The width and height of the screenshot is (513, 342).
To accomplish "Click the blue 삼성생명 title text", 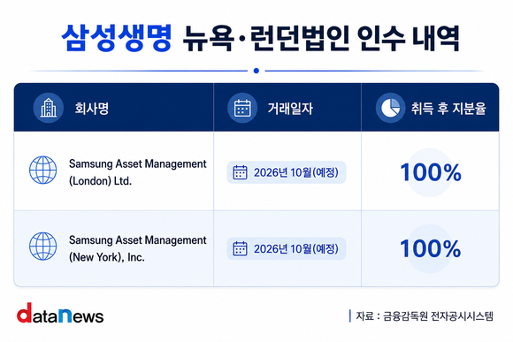I will (117, 38).
